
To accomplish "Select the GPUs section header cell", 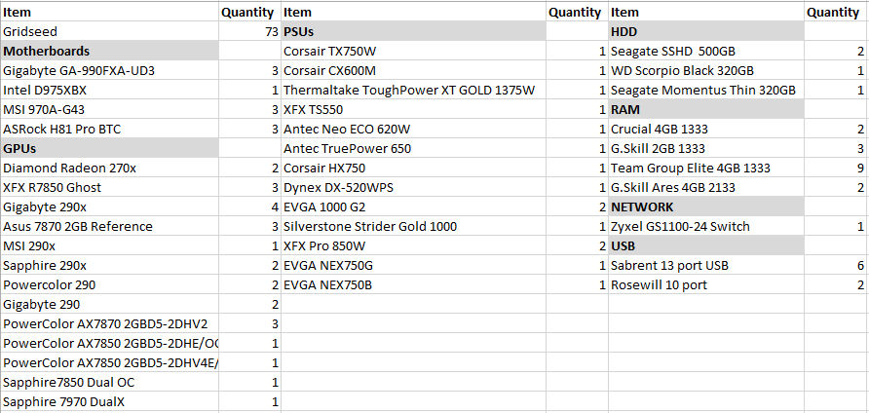I will pyautogui.click(x=109, y=149).
